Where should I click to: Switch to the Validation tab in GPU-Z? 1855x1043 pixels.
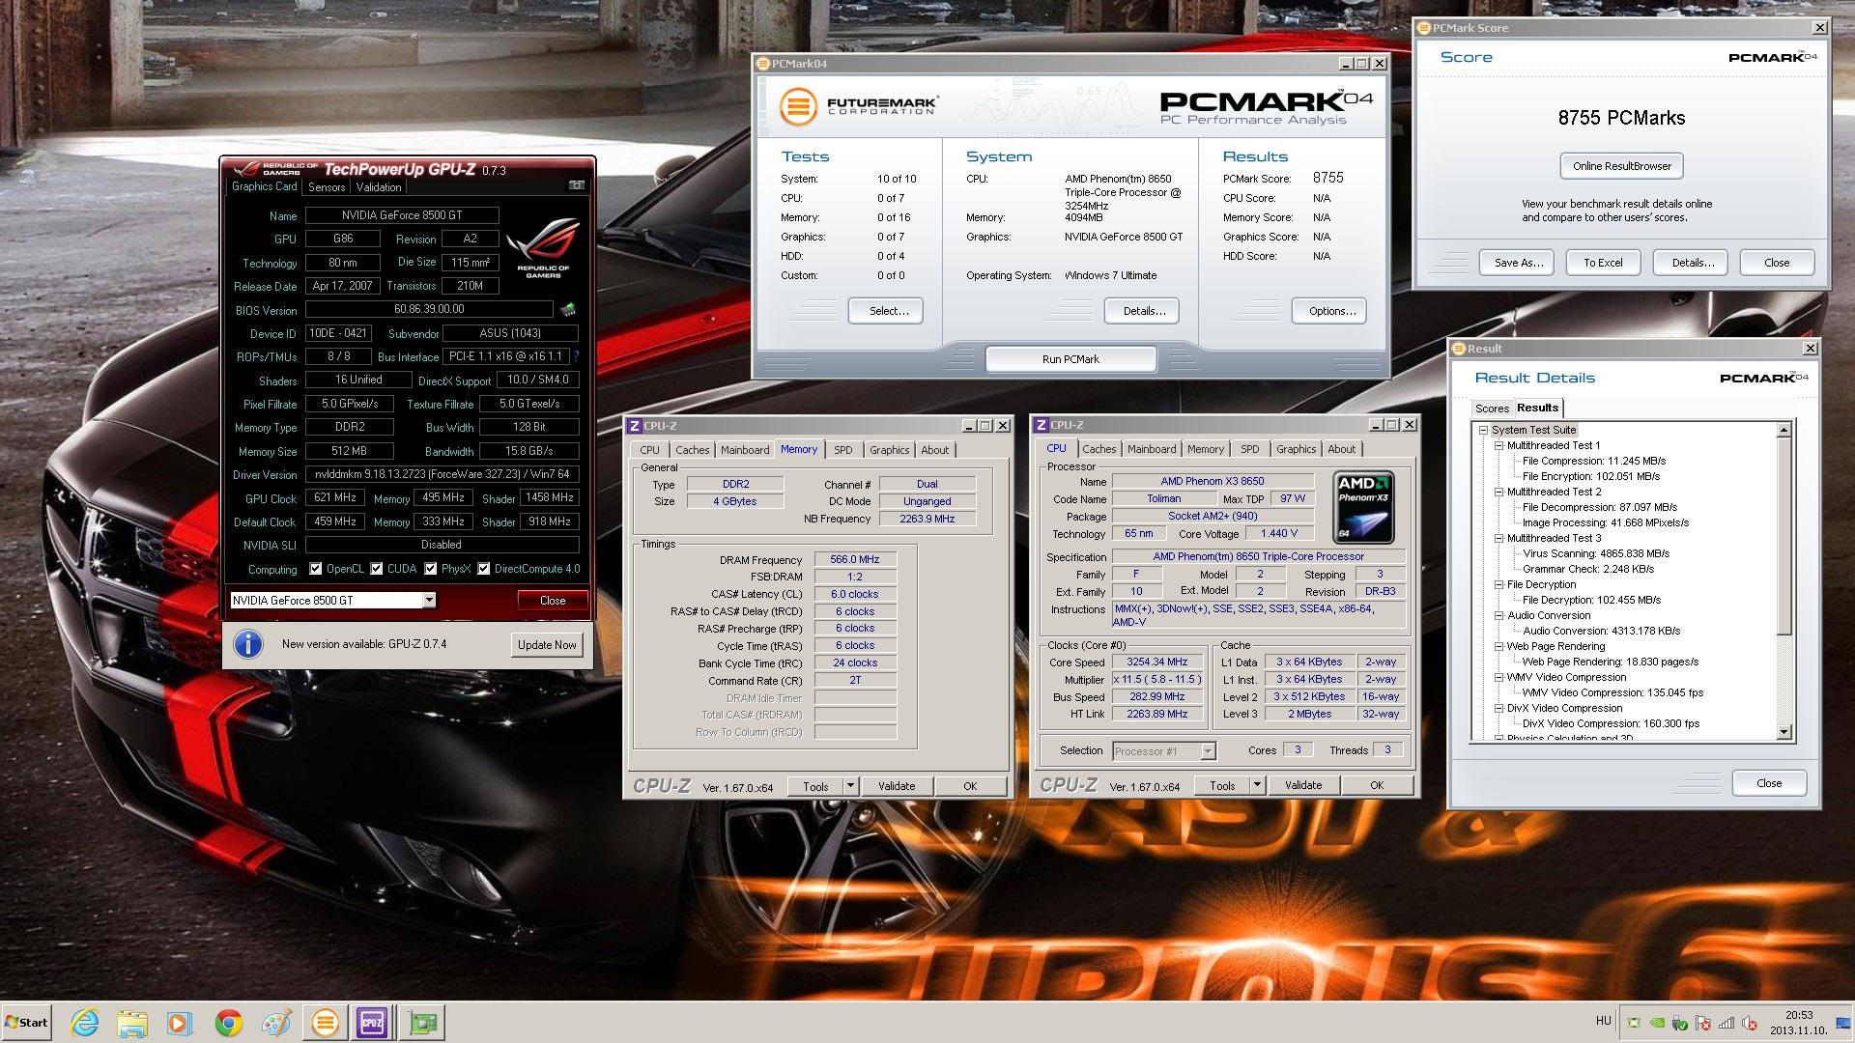379,187
